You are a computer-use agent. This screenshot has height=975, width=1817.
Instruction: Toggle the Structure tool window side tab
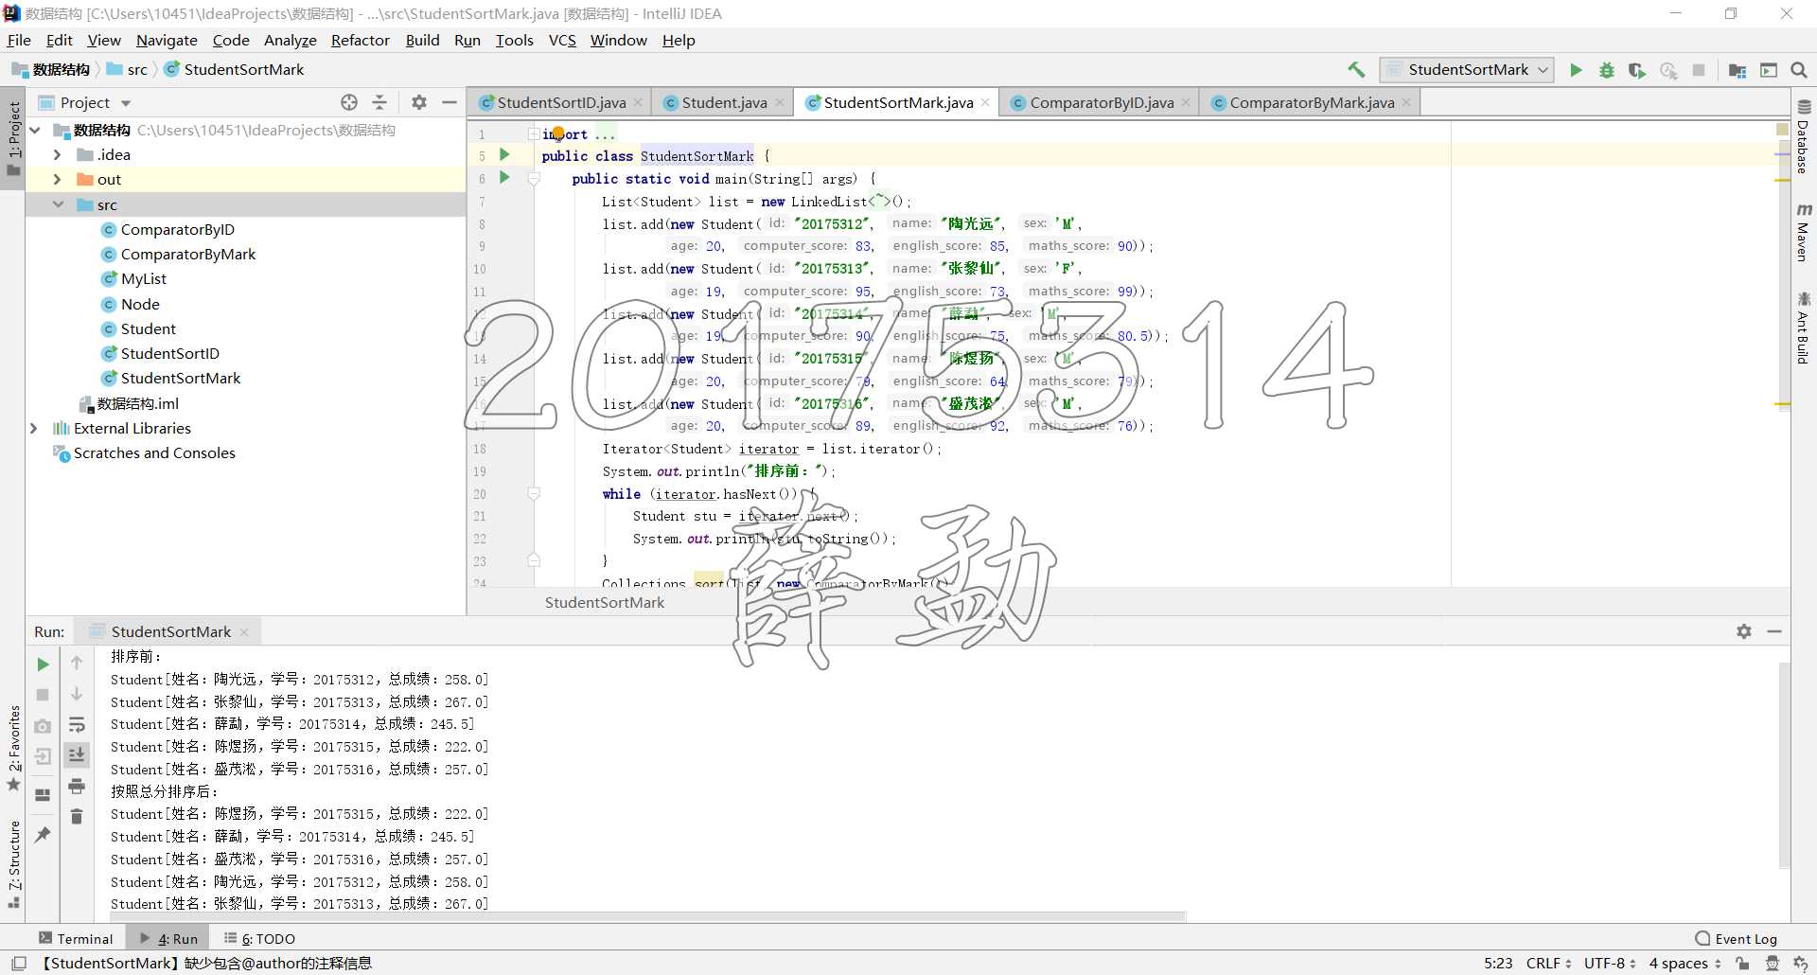13,863
